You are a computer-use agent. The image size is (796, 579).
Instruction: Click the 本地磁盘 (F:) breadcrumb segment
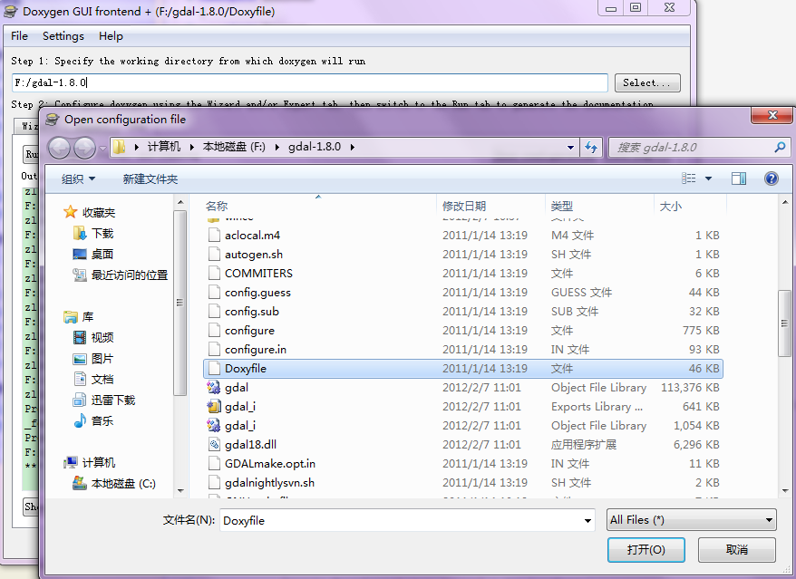click(x=234, y=147)
